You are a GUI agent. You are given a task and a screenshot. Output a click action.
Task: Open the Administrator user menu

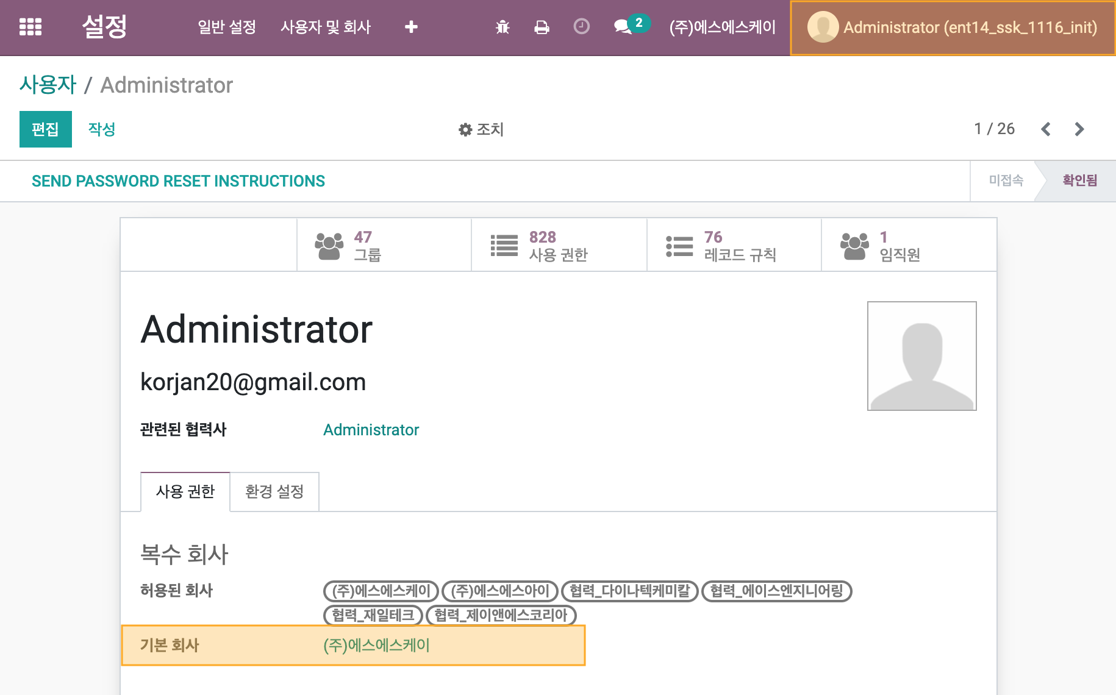(x=953, y=27)
